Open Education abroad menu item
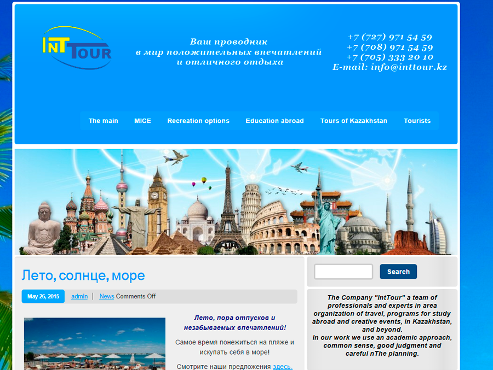 click(274, 121)
